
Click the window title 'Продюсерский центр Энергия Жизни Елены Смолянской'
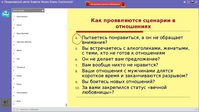[39, 2]
